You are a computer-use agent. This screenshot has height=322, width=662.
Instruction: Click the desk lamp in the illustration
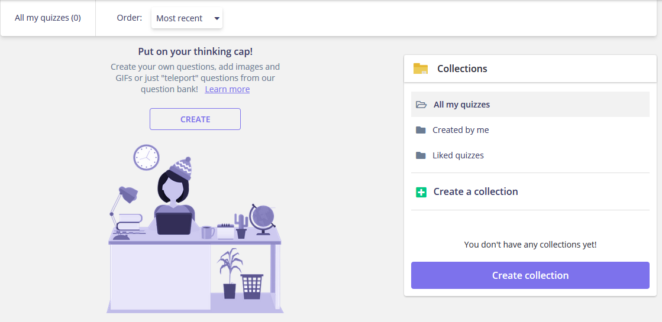(124, 198)
